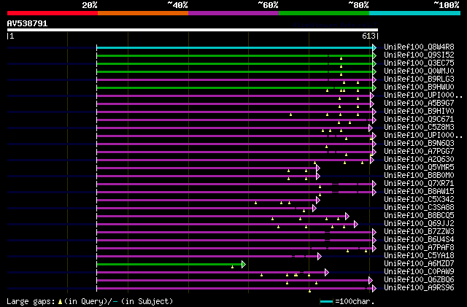Select the UniRef100_A9RS96 label
Viewport: 467px width, 307px height.
click(419, 288)
